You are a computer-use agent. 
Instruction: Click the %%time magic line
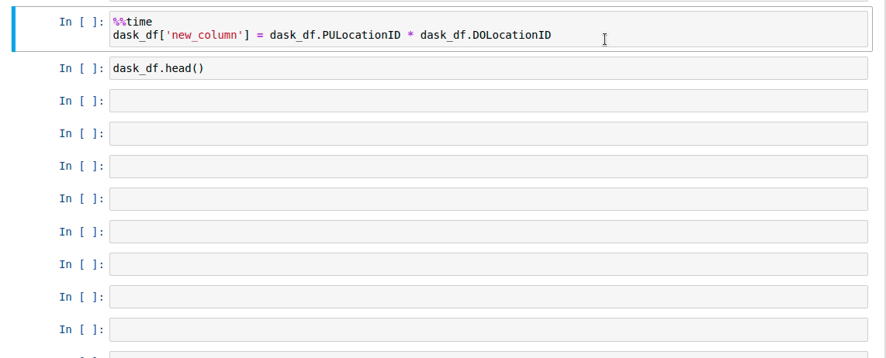point(132,22)
